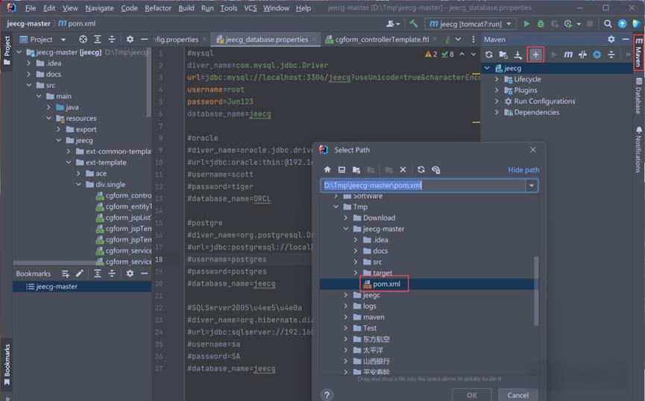Edit bookmark with pencil icon
Image resolution: width=645 pixels, height=401 pixels.
pyautogui.click(x=80, y=274)
